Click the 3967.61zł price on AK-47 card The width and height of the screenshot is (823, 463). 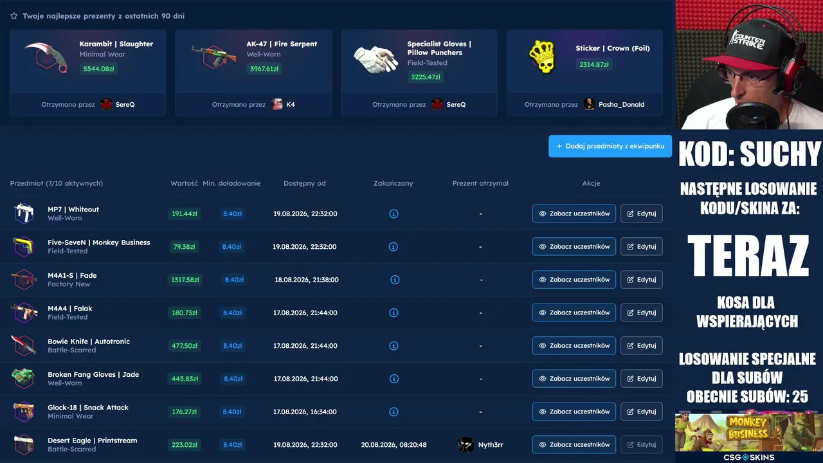264,69
